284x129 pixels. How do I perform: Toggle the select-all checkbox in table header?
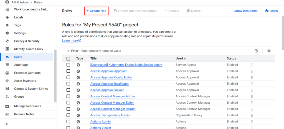[68, 59]
